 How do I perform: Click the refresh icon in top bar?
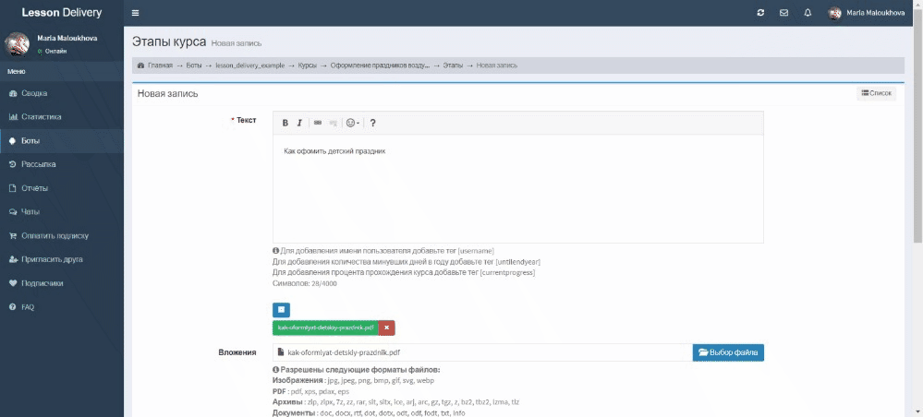point(760,13)
